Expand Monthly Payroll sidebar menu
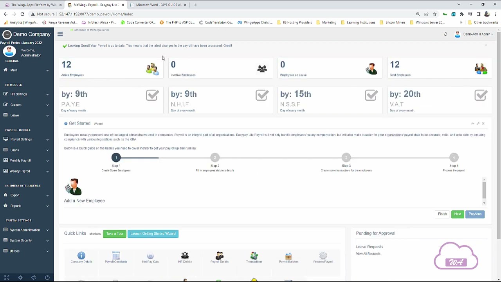Screen dimensions: 501x282 click(27, 160)
